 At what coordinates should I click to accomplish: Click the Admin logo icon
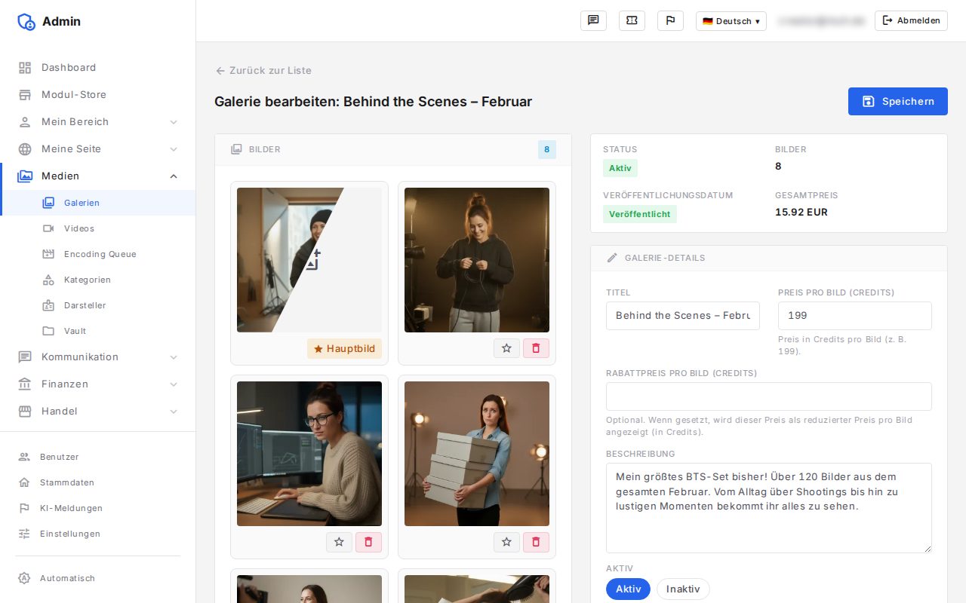pyautogui.click(x=26, y=22)
